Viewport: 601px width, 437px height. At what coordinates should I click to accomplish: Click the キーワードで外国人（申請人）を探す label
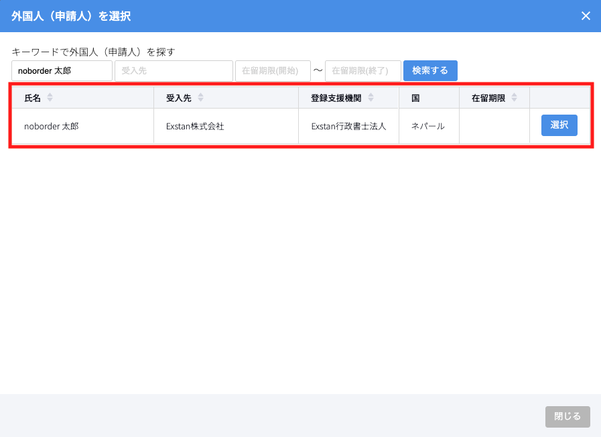pos(93,52)
